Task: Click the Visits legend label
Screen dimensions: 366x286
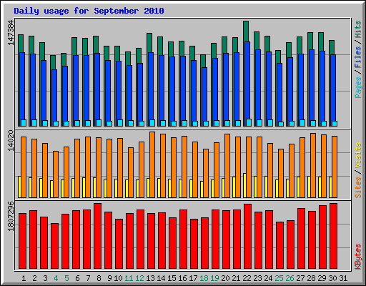Action: tap(358, 156)
